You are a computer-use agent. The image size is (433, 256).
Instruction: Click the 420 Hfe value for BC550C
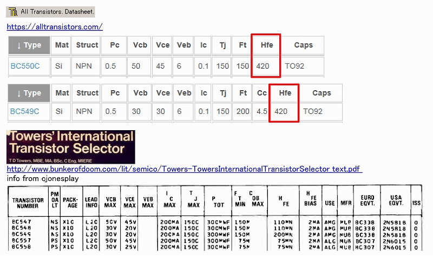tap(263, 66)
